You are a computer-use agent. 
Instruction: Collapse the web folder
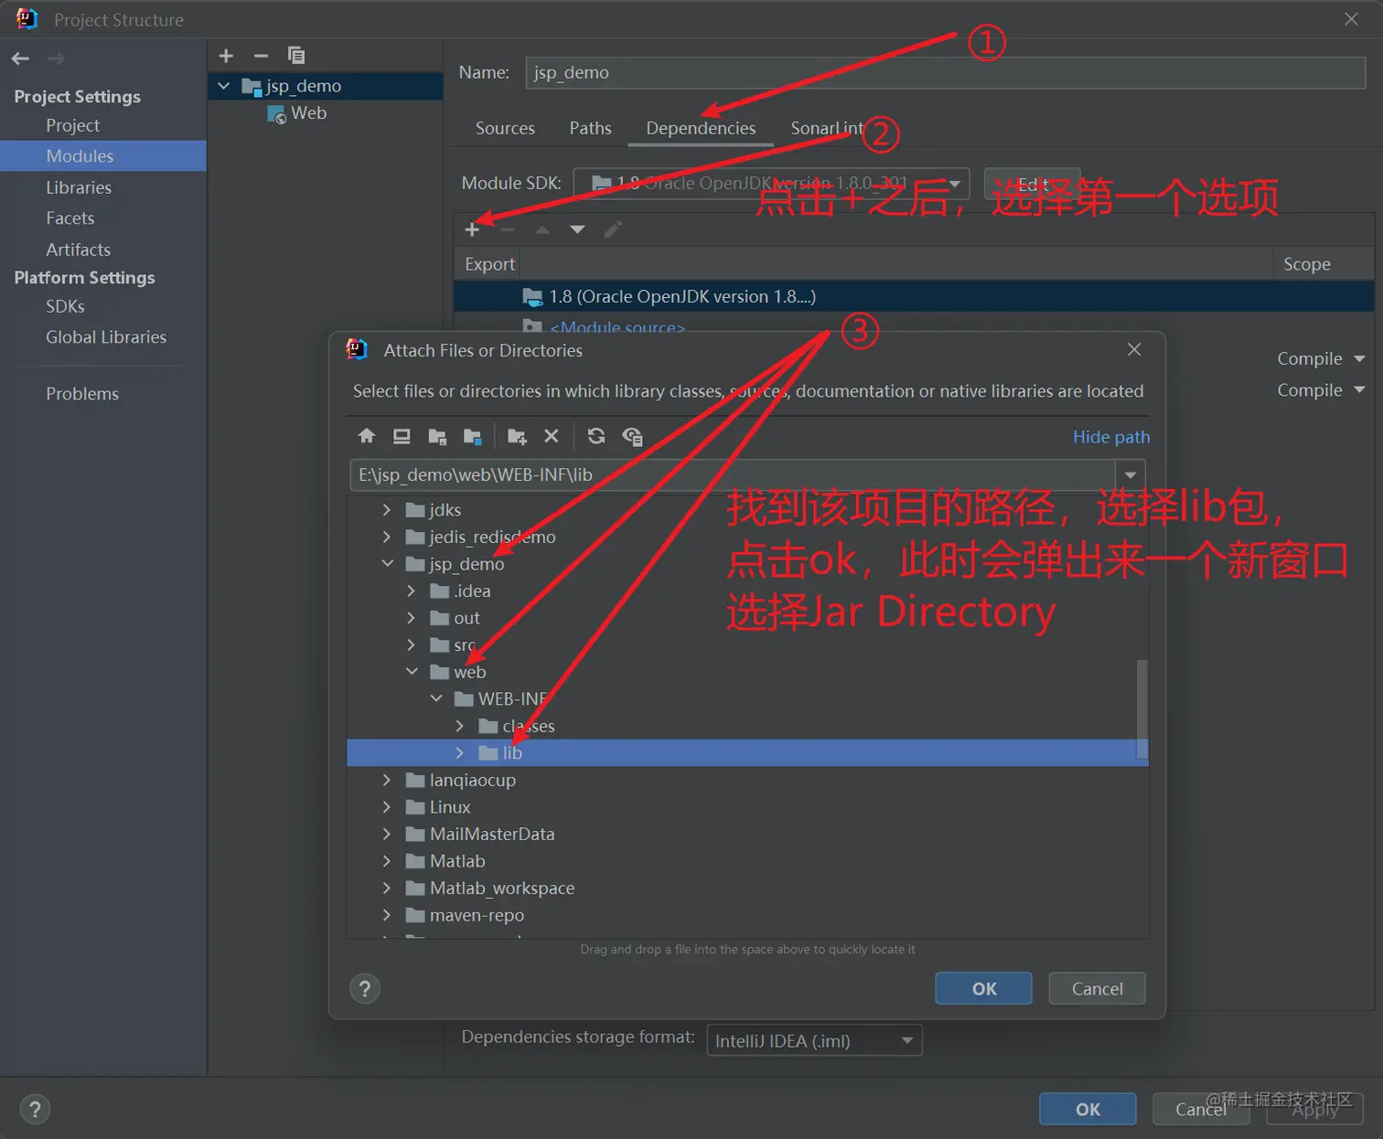click(412, 672)
